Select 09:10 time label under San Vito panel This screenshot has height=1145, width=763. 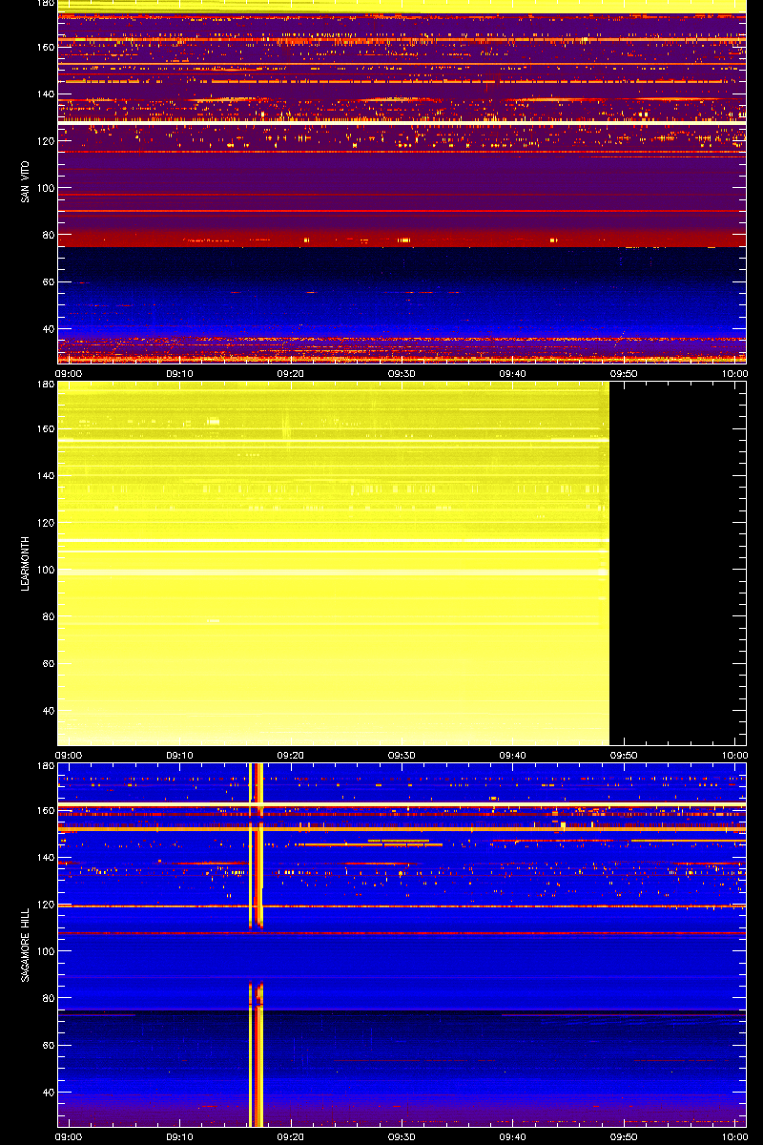[180, 374]
